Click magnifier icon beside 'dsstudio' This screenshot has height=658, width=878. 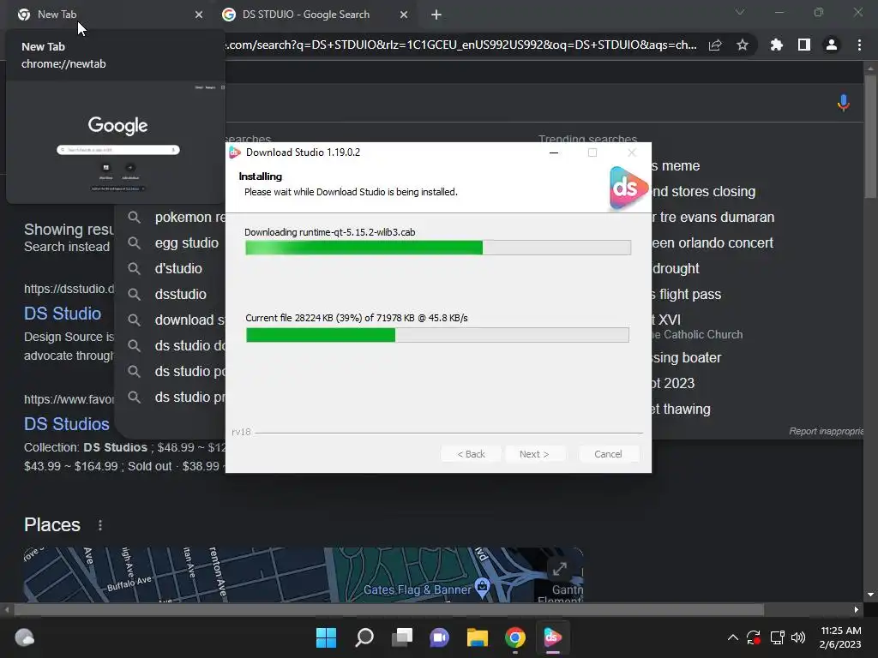pos(134,295)
